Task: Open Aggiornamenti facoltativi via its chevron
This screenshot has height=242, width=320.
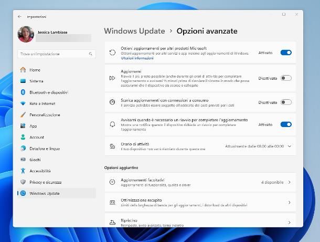Action: click(x=290, y=182)
